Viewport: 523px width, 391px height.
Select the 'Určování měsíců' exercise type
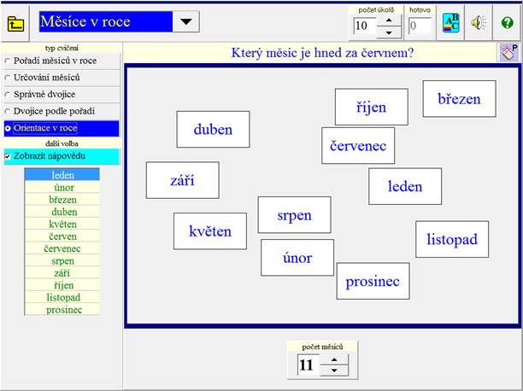click(8, 78)
